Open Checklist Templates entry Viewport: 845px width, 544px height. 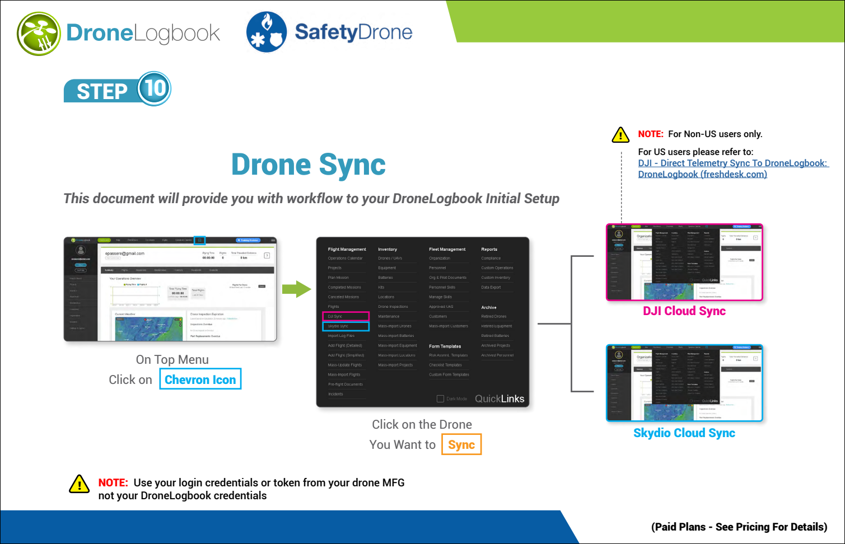[x=446, y=365]
